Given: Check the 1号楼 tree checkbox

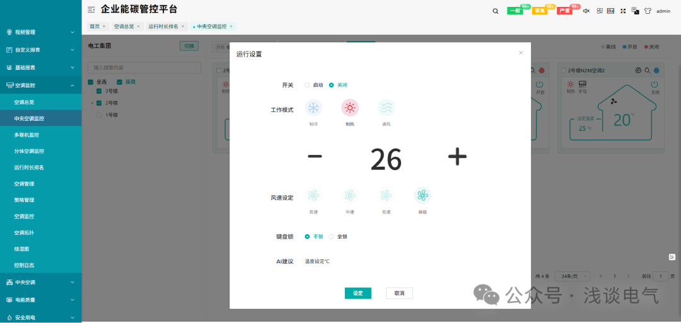Looking at the screenshot, I should tap(99, 115).
